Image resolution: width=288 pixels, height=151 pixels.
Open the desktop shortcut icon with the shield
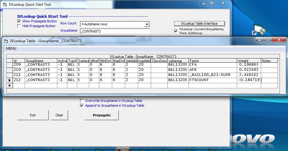click(259, 29)
